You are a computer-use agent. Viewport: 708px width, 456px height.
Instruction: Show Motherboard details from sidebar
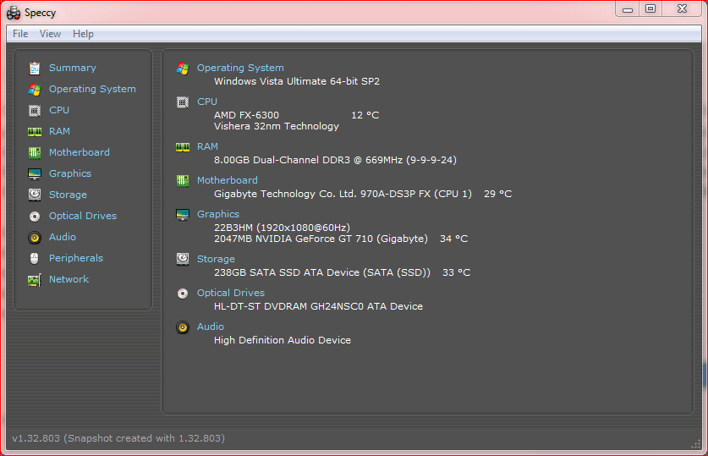pos(79,152)
